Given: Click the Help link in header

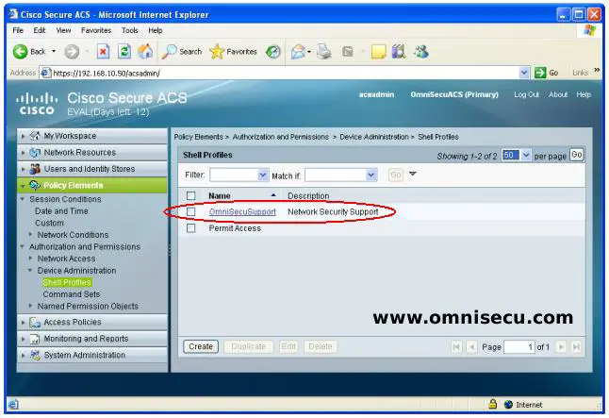Looking at the screenshot, I should 584,94.
